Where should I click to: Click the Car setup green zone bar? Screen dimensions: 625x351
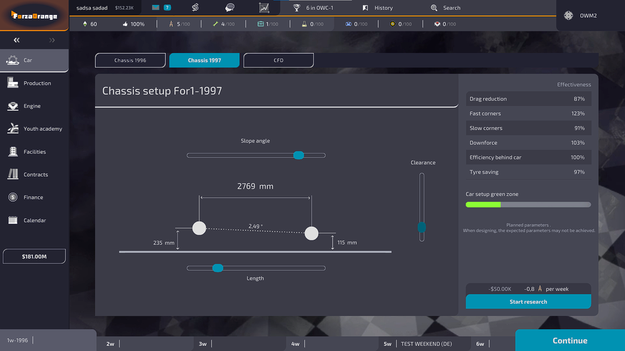[x=528, y=204]
